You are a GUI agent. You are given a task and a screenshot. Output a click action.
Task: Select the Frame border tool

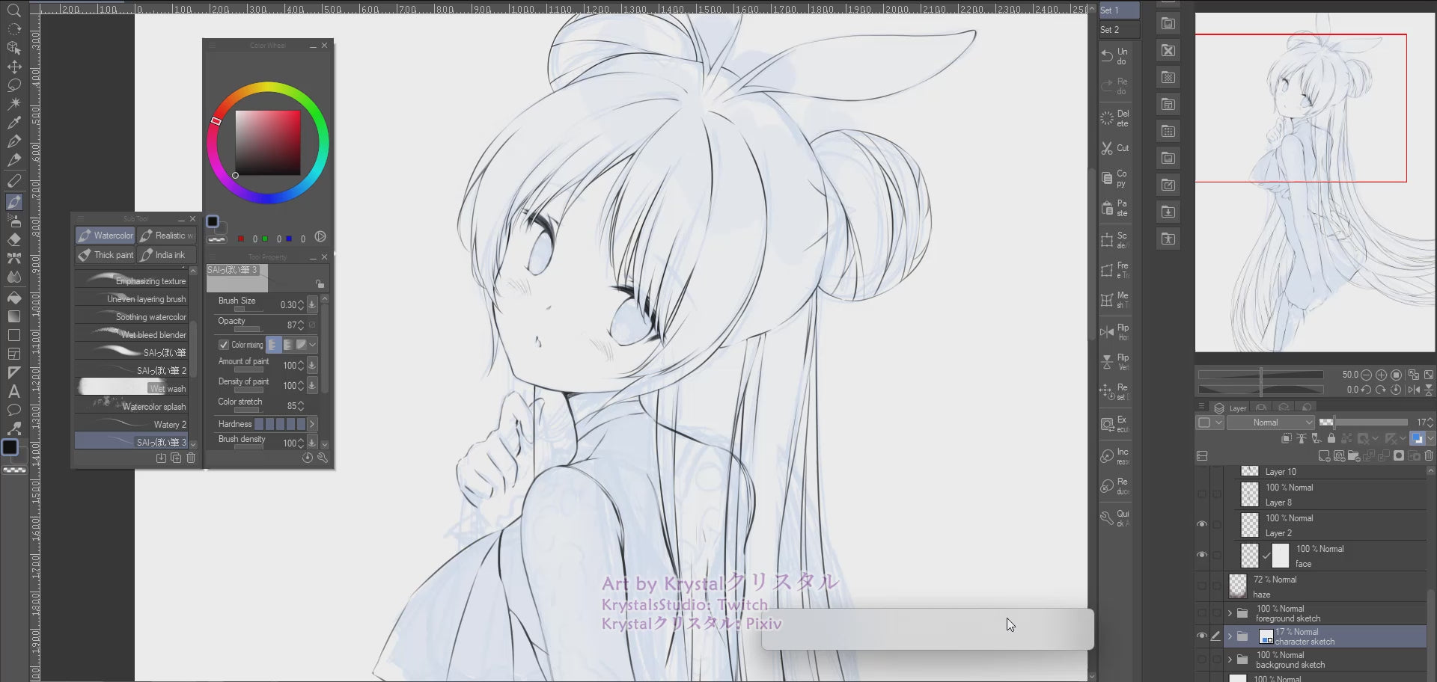(x=13, y=354)
